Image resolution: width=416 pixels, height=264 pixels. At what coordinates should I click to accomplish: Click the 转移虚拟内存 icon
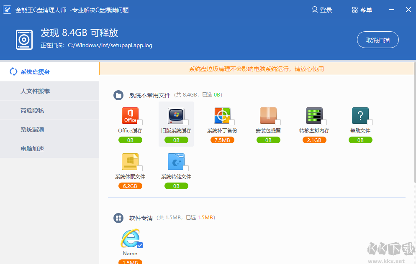[x=314, y=116]
